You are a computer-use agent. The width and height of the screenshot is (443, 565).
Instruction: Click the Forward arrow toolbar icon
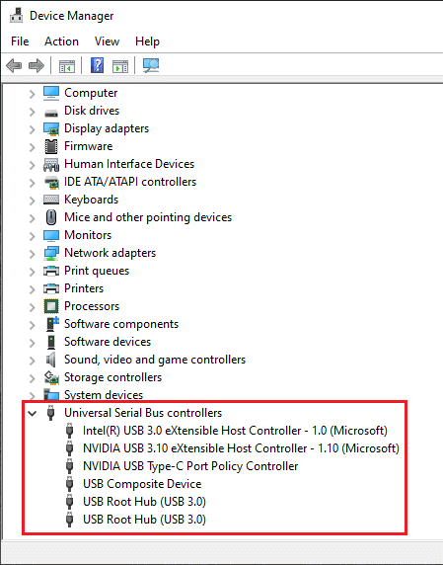coord(36,65)
